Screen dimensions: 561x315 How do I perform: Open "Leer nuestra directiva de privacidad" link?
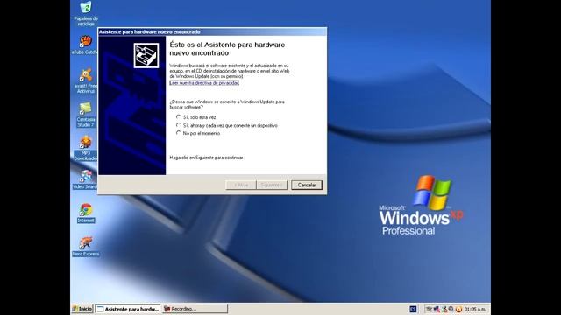(204, 83)
